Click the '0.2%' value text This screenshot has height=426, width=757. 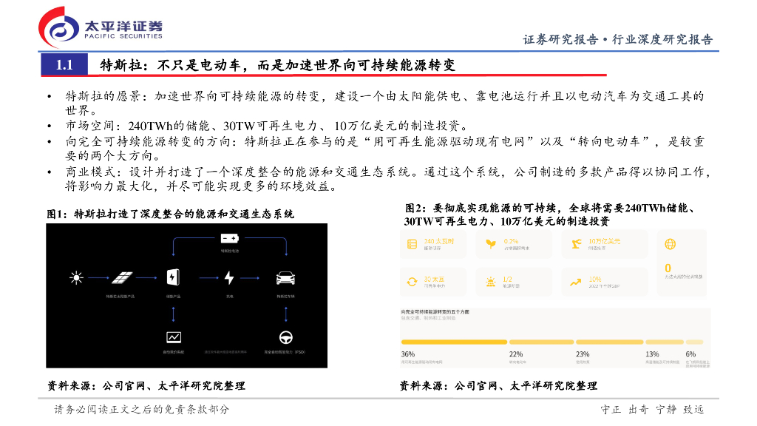pyautogui.click(x=511, y=241)
